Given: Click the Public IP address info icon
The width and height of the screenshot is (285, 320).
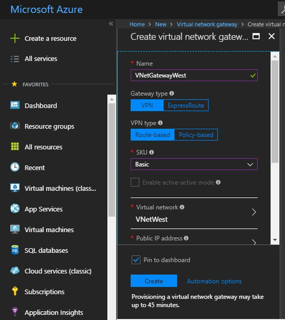Looking at the screenshot, I should coord(186,238).
